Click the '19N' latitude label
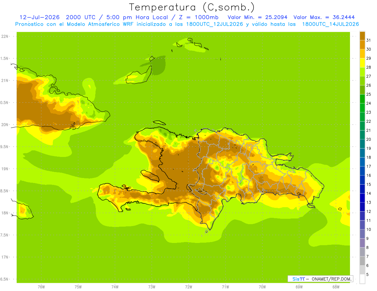This screenshot has height=291, width=377. coord(5,169)
